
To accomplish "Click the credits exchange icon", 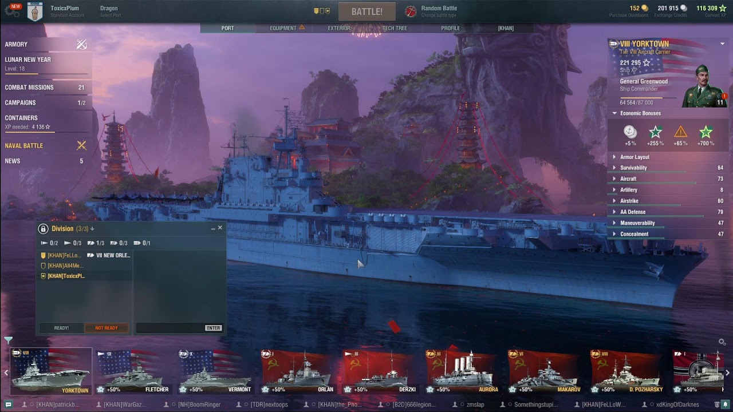I will tap(684, 8).
